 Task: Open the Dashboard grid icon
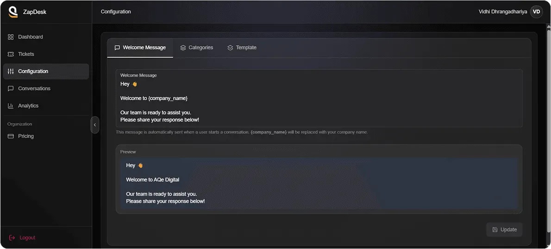coord(11,37)
